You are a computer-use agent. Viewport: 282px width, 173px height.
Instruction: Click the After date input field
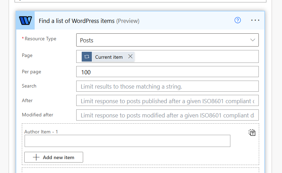coord(167,100)
